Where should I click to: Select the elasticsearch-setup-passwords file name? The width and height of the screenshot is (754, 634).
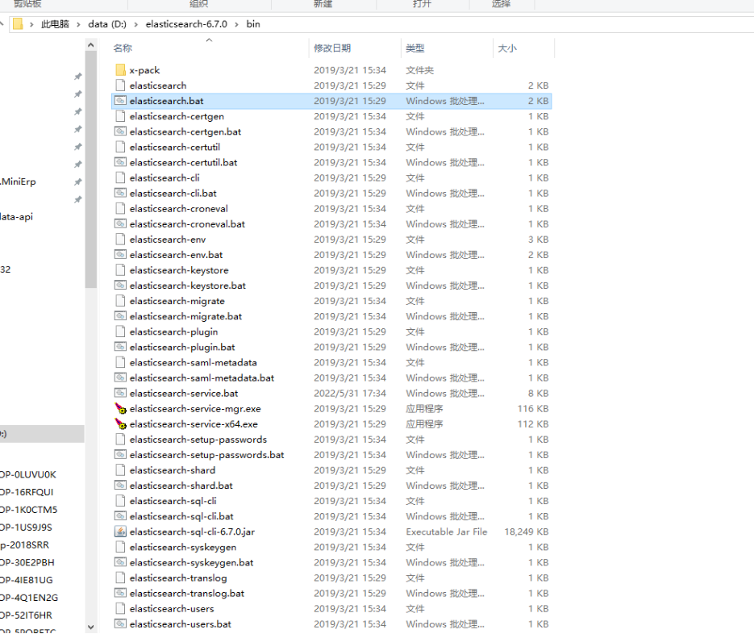point(198,440)
